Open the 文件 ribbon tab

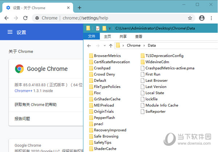tap(92, 36)
